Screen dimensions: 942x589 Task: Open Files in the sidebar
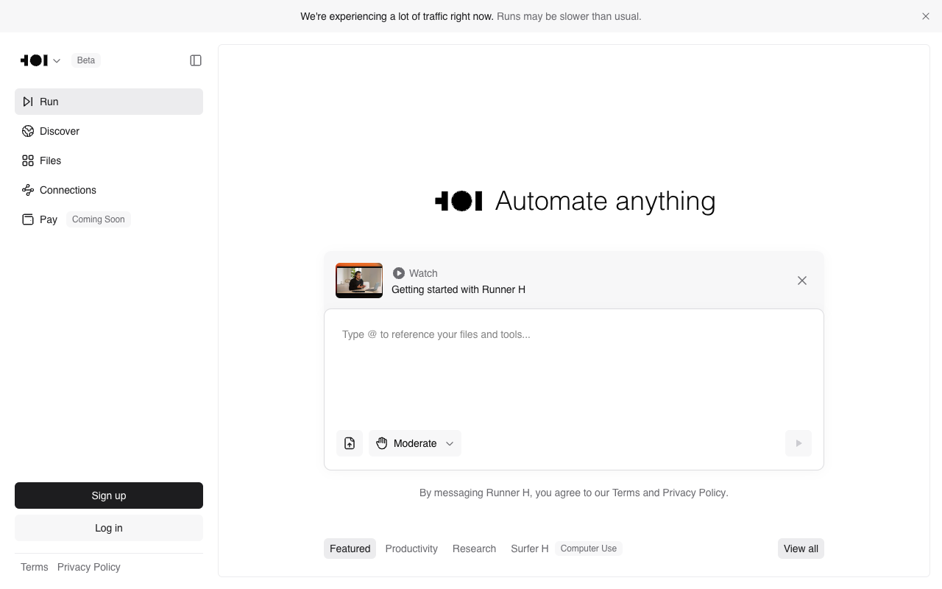(109, 161)
